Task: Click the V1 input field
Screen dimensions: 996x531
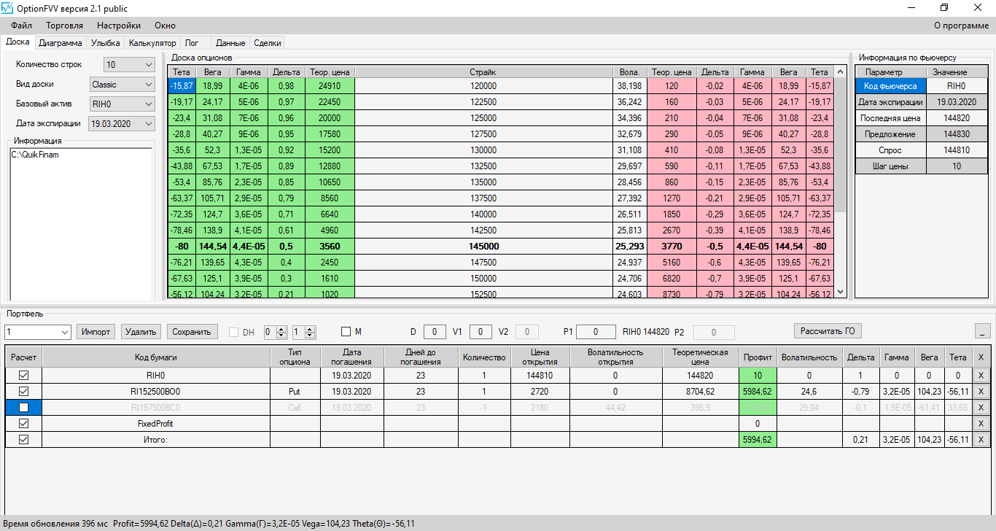Action: (481, 332)
